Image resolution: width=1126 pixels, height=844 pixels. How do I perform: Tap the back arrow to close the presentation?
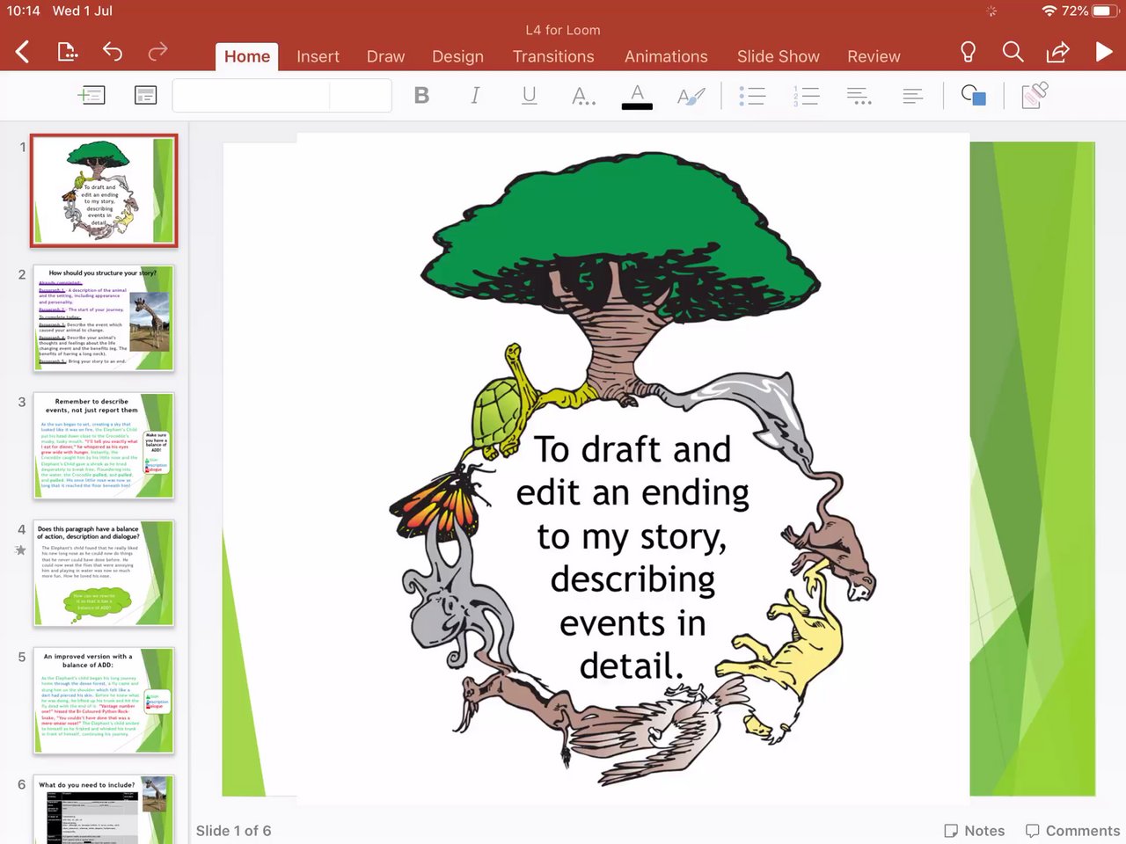23,53
